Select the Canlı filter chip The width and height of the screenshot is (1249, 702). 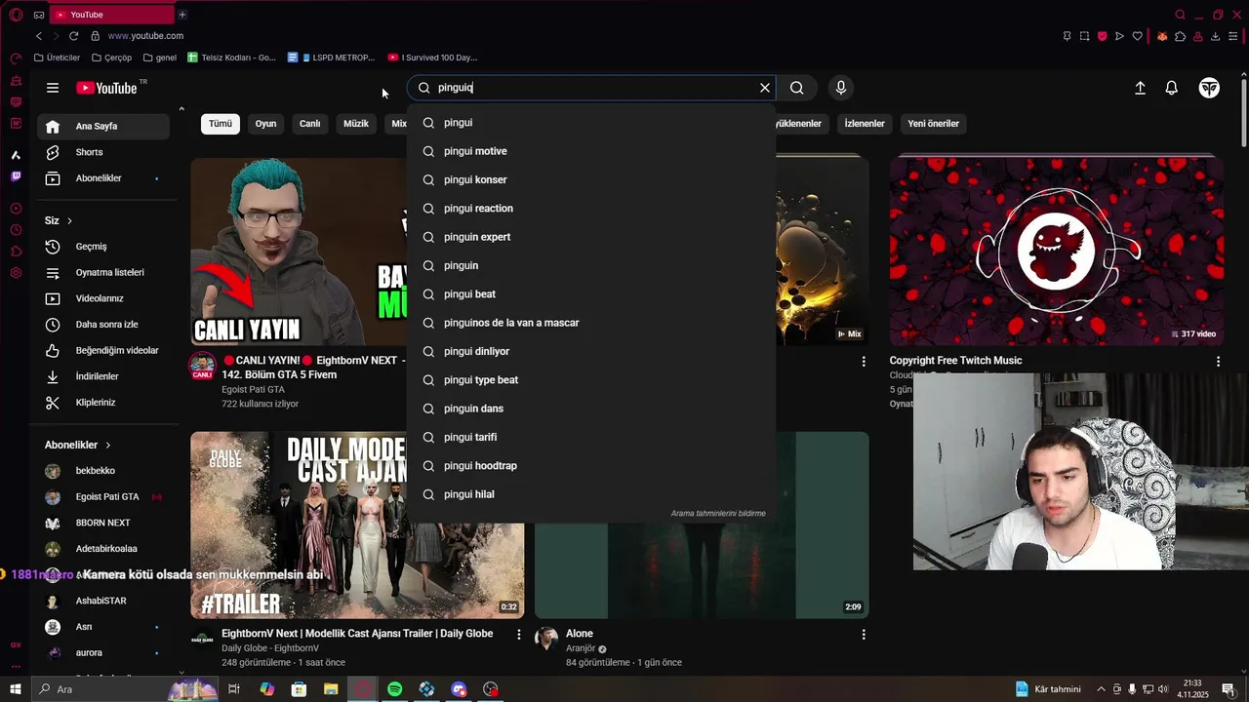coord(309,124)
